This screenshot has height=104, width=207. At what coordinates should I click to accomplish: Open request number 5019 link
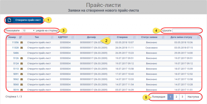coord(16,90)
